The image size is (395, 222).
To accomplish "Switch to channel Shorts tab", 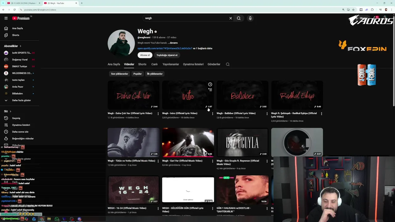I will point(142,64).
